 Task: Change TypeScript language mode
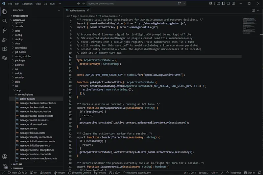point(235,173)
